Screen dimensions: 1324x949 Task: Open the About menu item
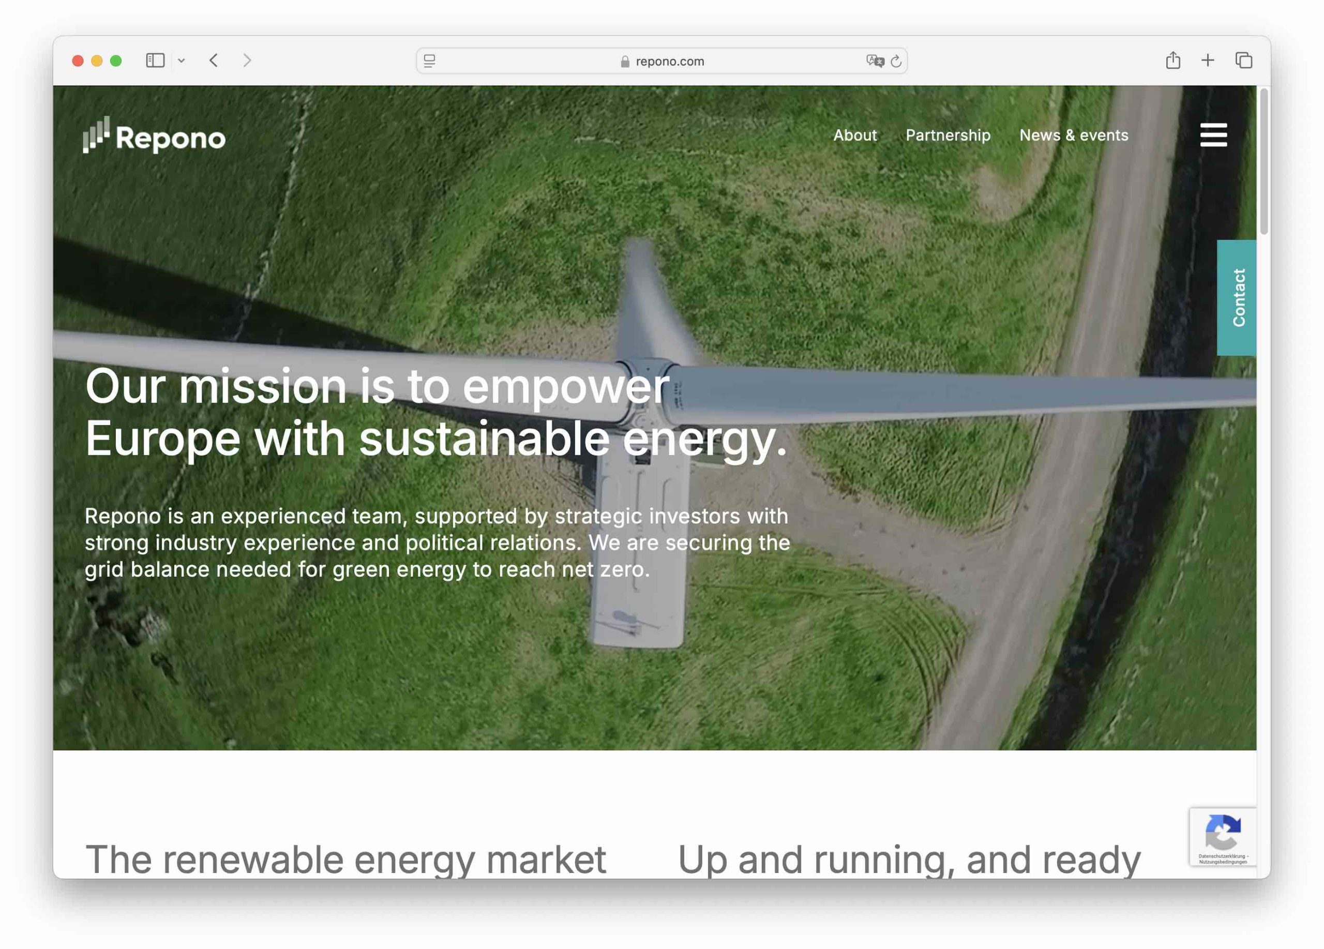(x=854, y=135)
